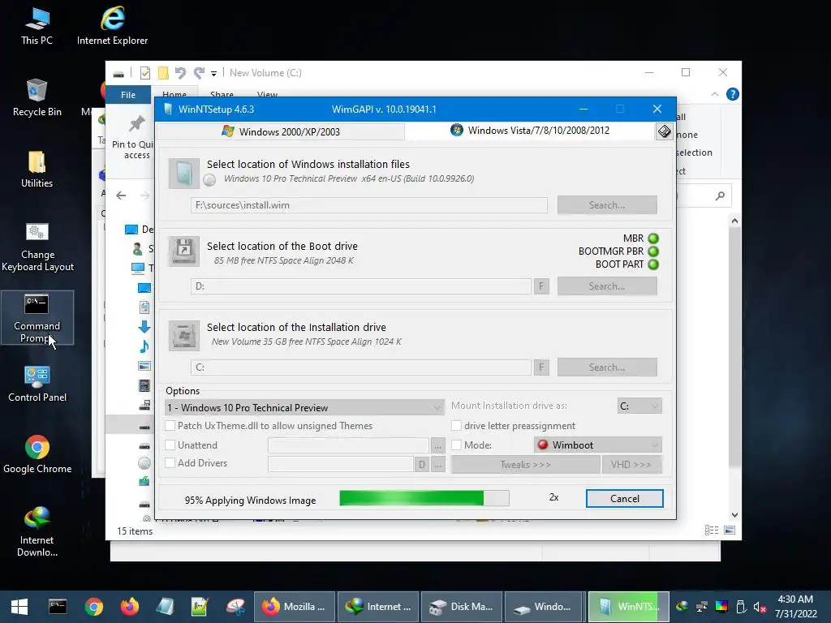Click Explorer search magnifier icon
Viewport: 831px width, 623px height.
(720, 196)
